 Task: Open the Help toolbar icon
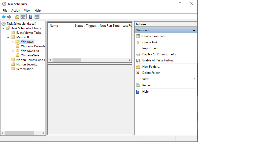(x=30, y=17)
